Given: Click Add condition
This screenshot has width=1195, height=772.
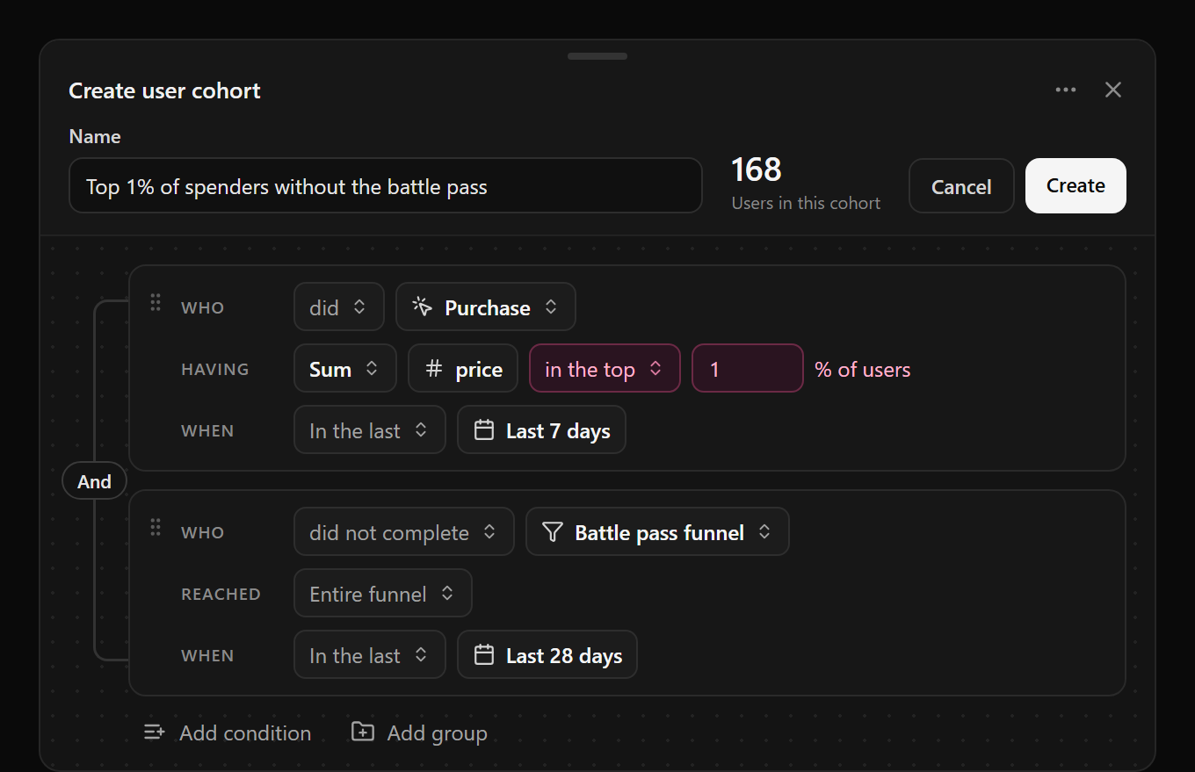Looking at the screenshot, I should click(x=228, y=732).
